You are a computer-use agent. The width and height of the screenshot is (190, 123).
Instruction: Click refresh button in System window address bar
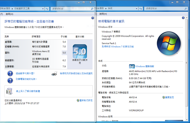click(x=141, y=9)
